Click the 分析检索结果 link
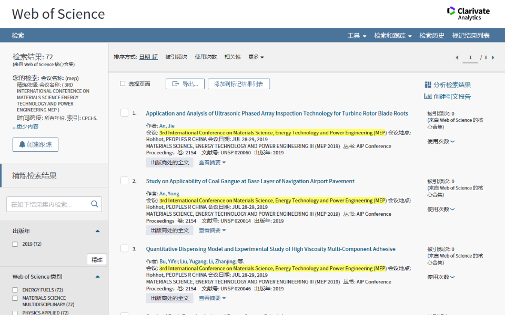The image size is (505, 315). (452, 85)
